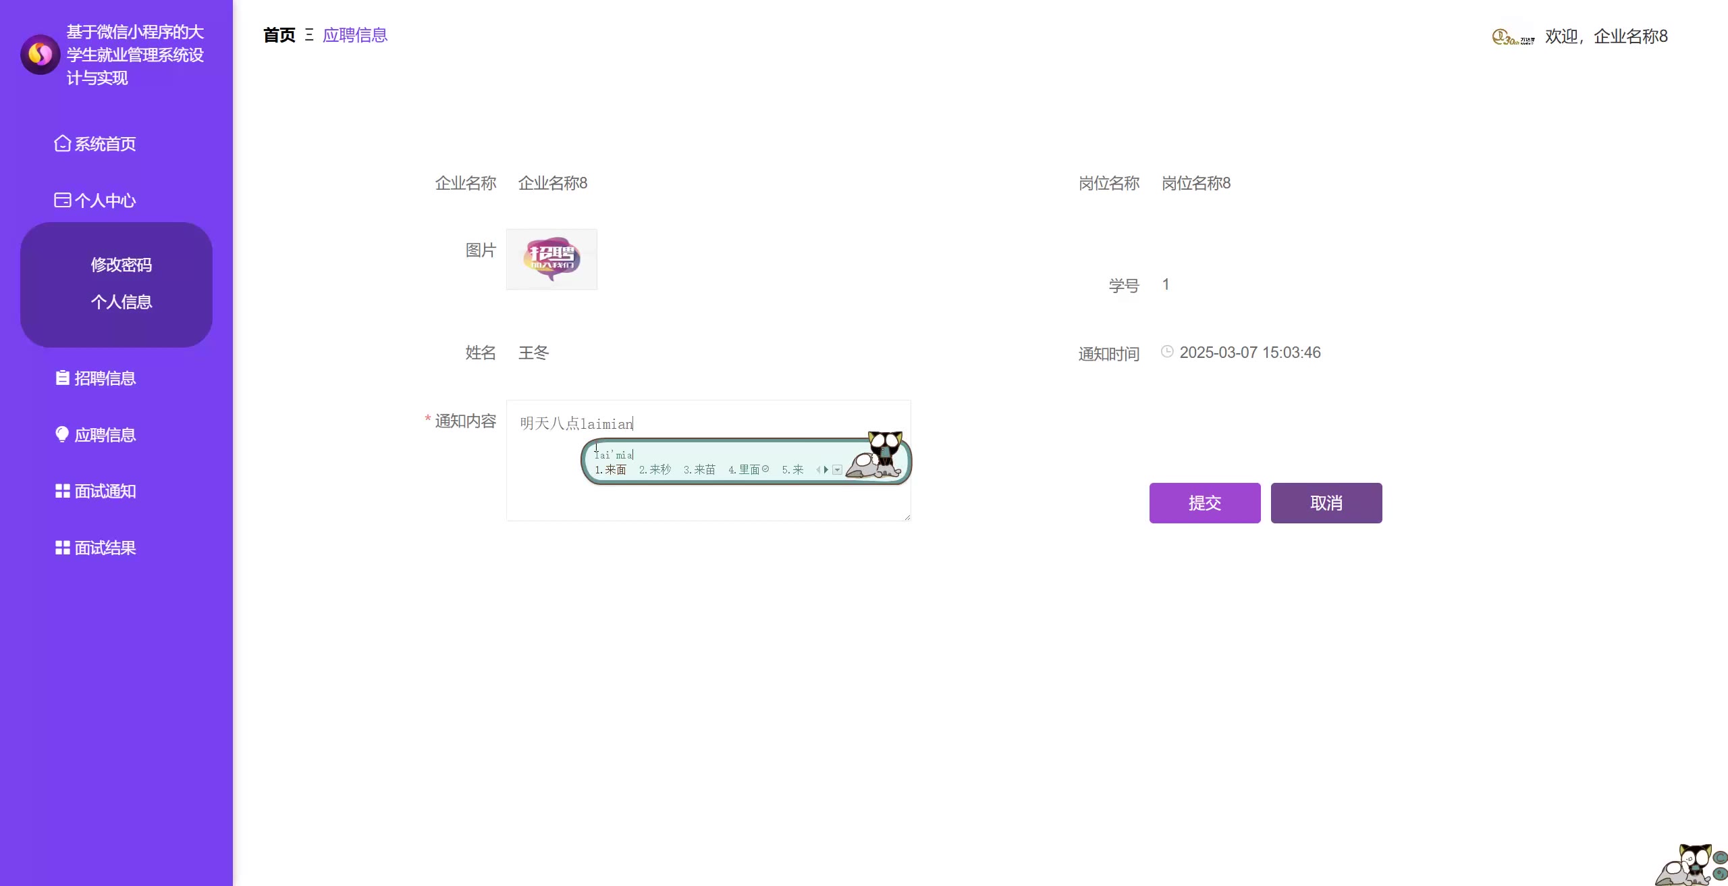The image size is (1728, 886).
Task: Click the 提交 submit button
Action: 1205,503
